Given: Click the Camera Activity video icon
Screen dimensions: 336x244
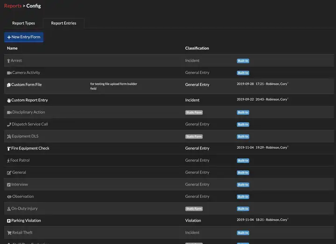Looking at the screenshot, I should (x=9, y=73).
